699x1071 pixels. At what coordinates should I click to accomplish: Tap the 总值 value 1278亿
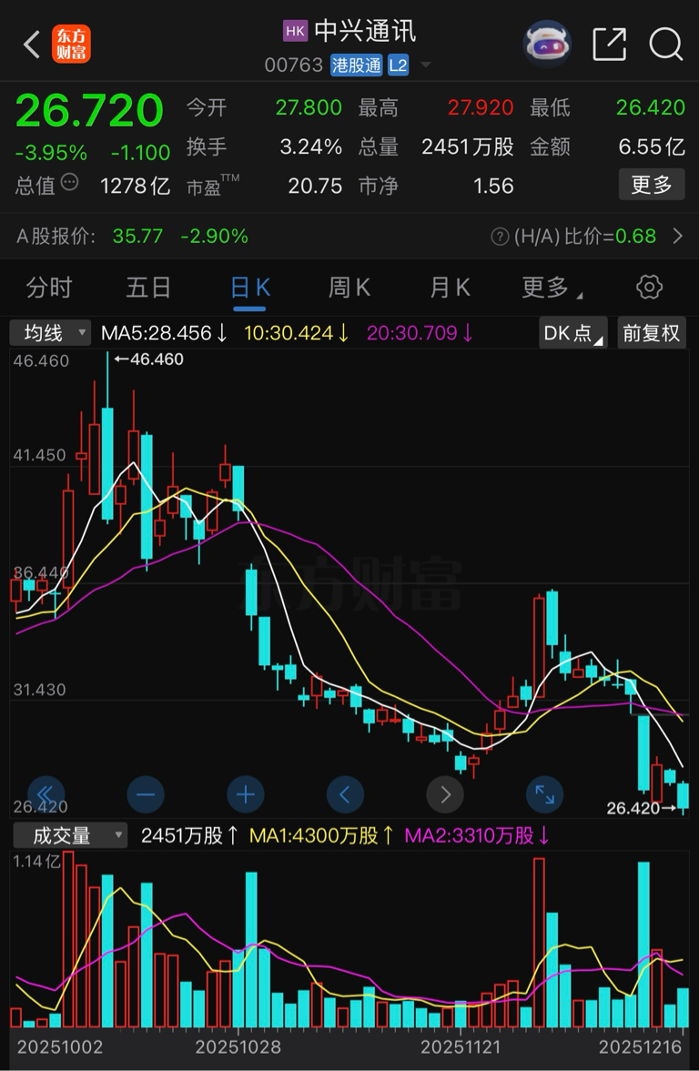[135, 185]
